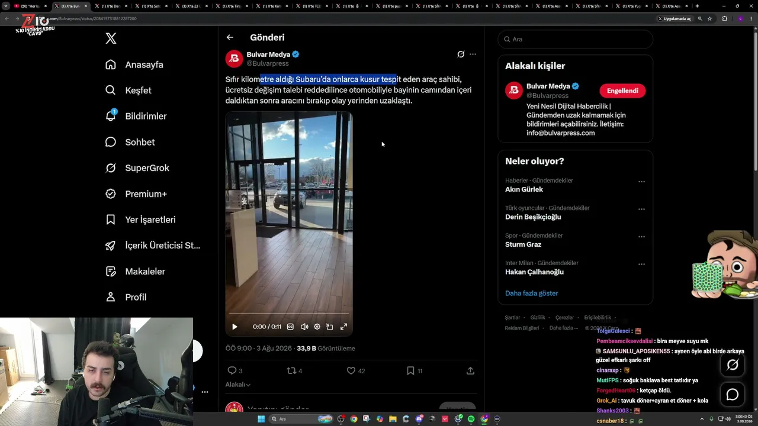
Task: Switch to the YouTube browser tab
Action: 30,6
